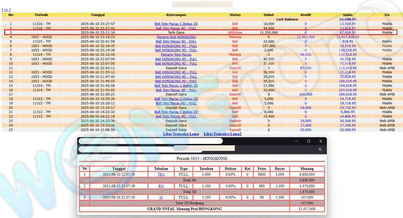Viewport: 403px width, 218px height.
Task: Open row 6 Beli HONGKONG 4D - FULL
Action: [176, 46]
